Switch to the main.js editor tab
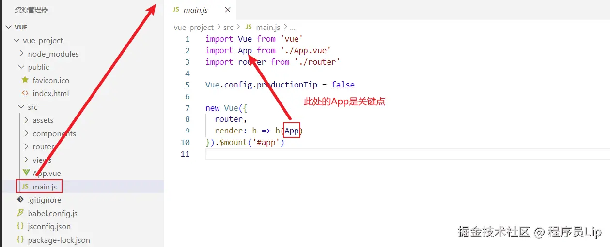The image size is (610, 247). [x=202, y=10]
